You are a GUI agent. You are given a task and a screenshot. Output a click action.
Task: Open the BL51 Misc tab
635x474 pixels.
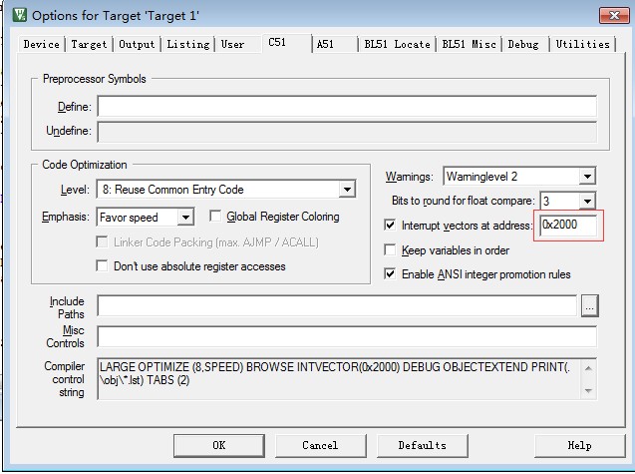tap(469, 44)
